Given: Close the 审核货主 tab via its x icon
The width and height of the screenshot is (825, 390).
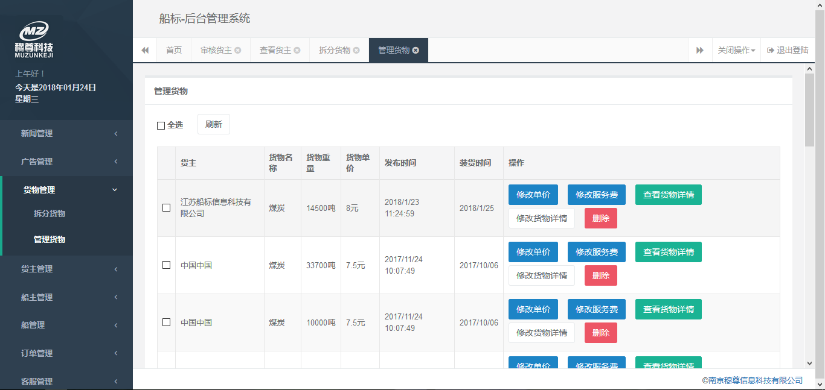Looking at the screenshot, I should pos(238,51).
